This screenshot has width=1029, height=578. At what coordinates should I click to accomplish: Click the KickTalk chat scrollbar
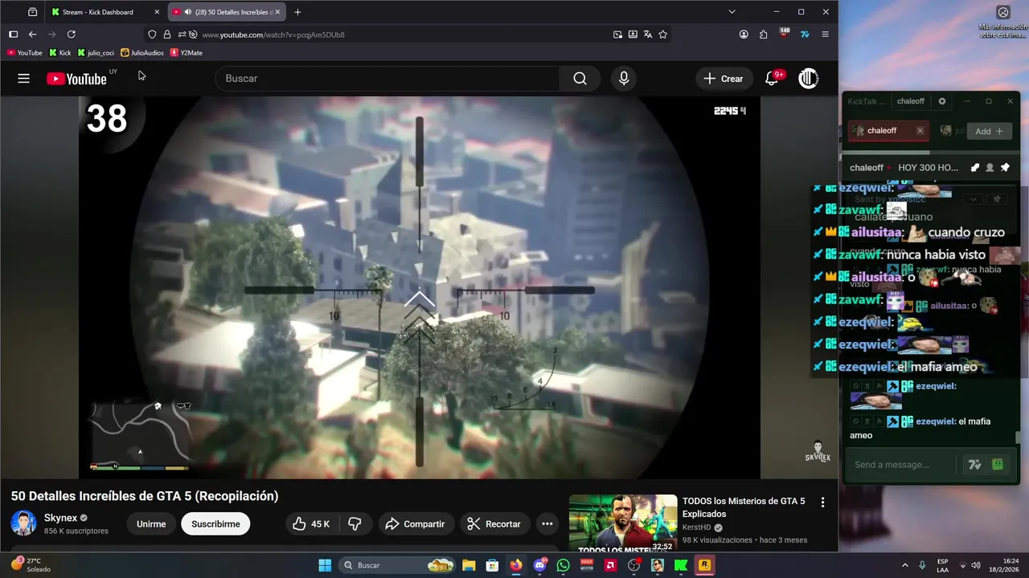(1018, 438)
